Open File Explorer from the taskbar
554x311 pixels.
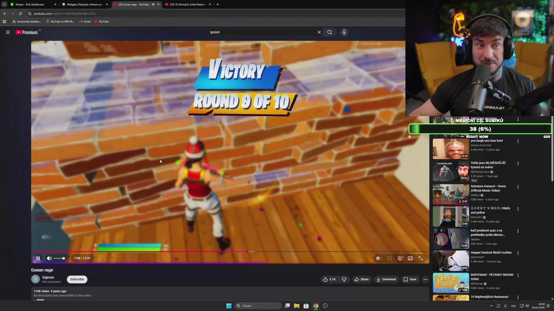(x=296, y=306)
